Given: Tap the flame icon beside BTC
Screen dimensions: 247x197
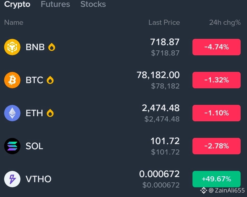Looking at the screenshot, I should click(50, 80).
